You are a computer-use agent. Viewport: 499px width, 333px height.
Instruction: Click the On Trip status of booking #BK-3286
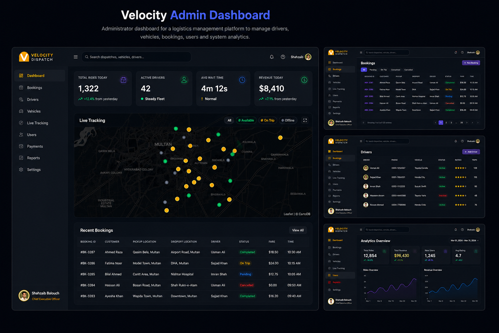click(x=245, y=263)
